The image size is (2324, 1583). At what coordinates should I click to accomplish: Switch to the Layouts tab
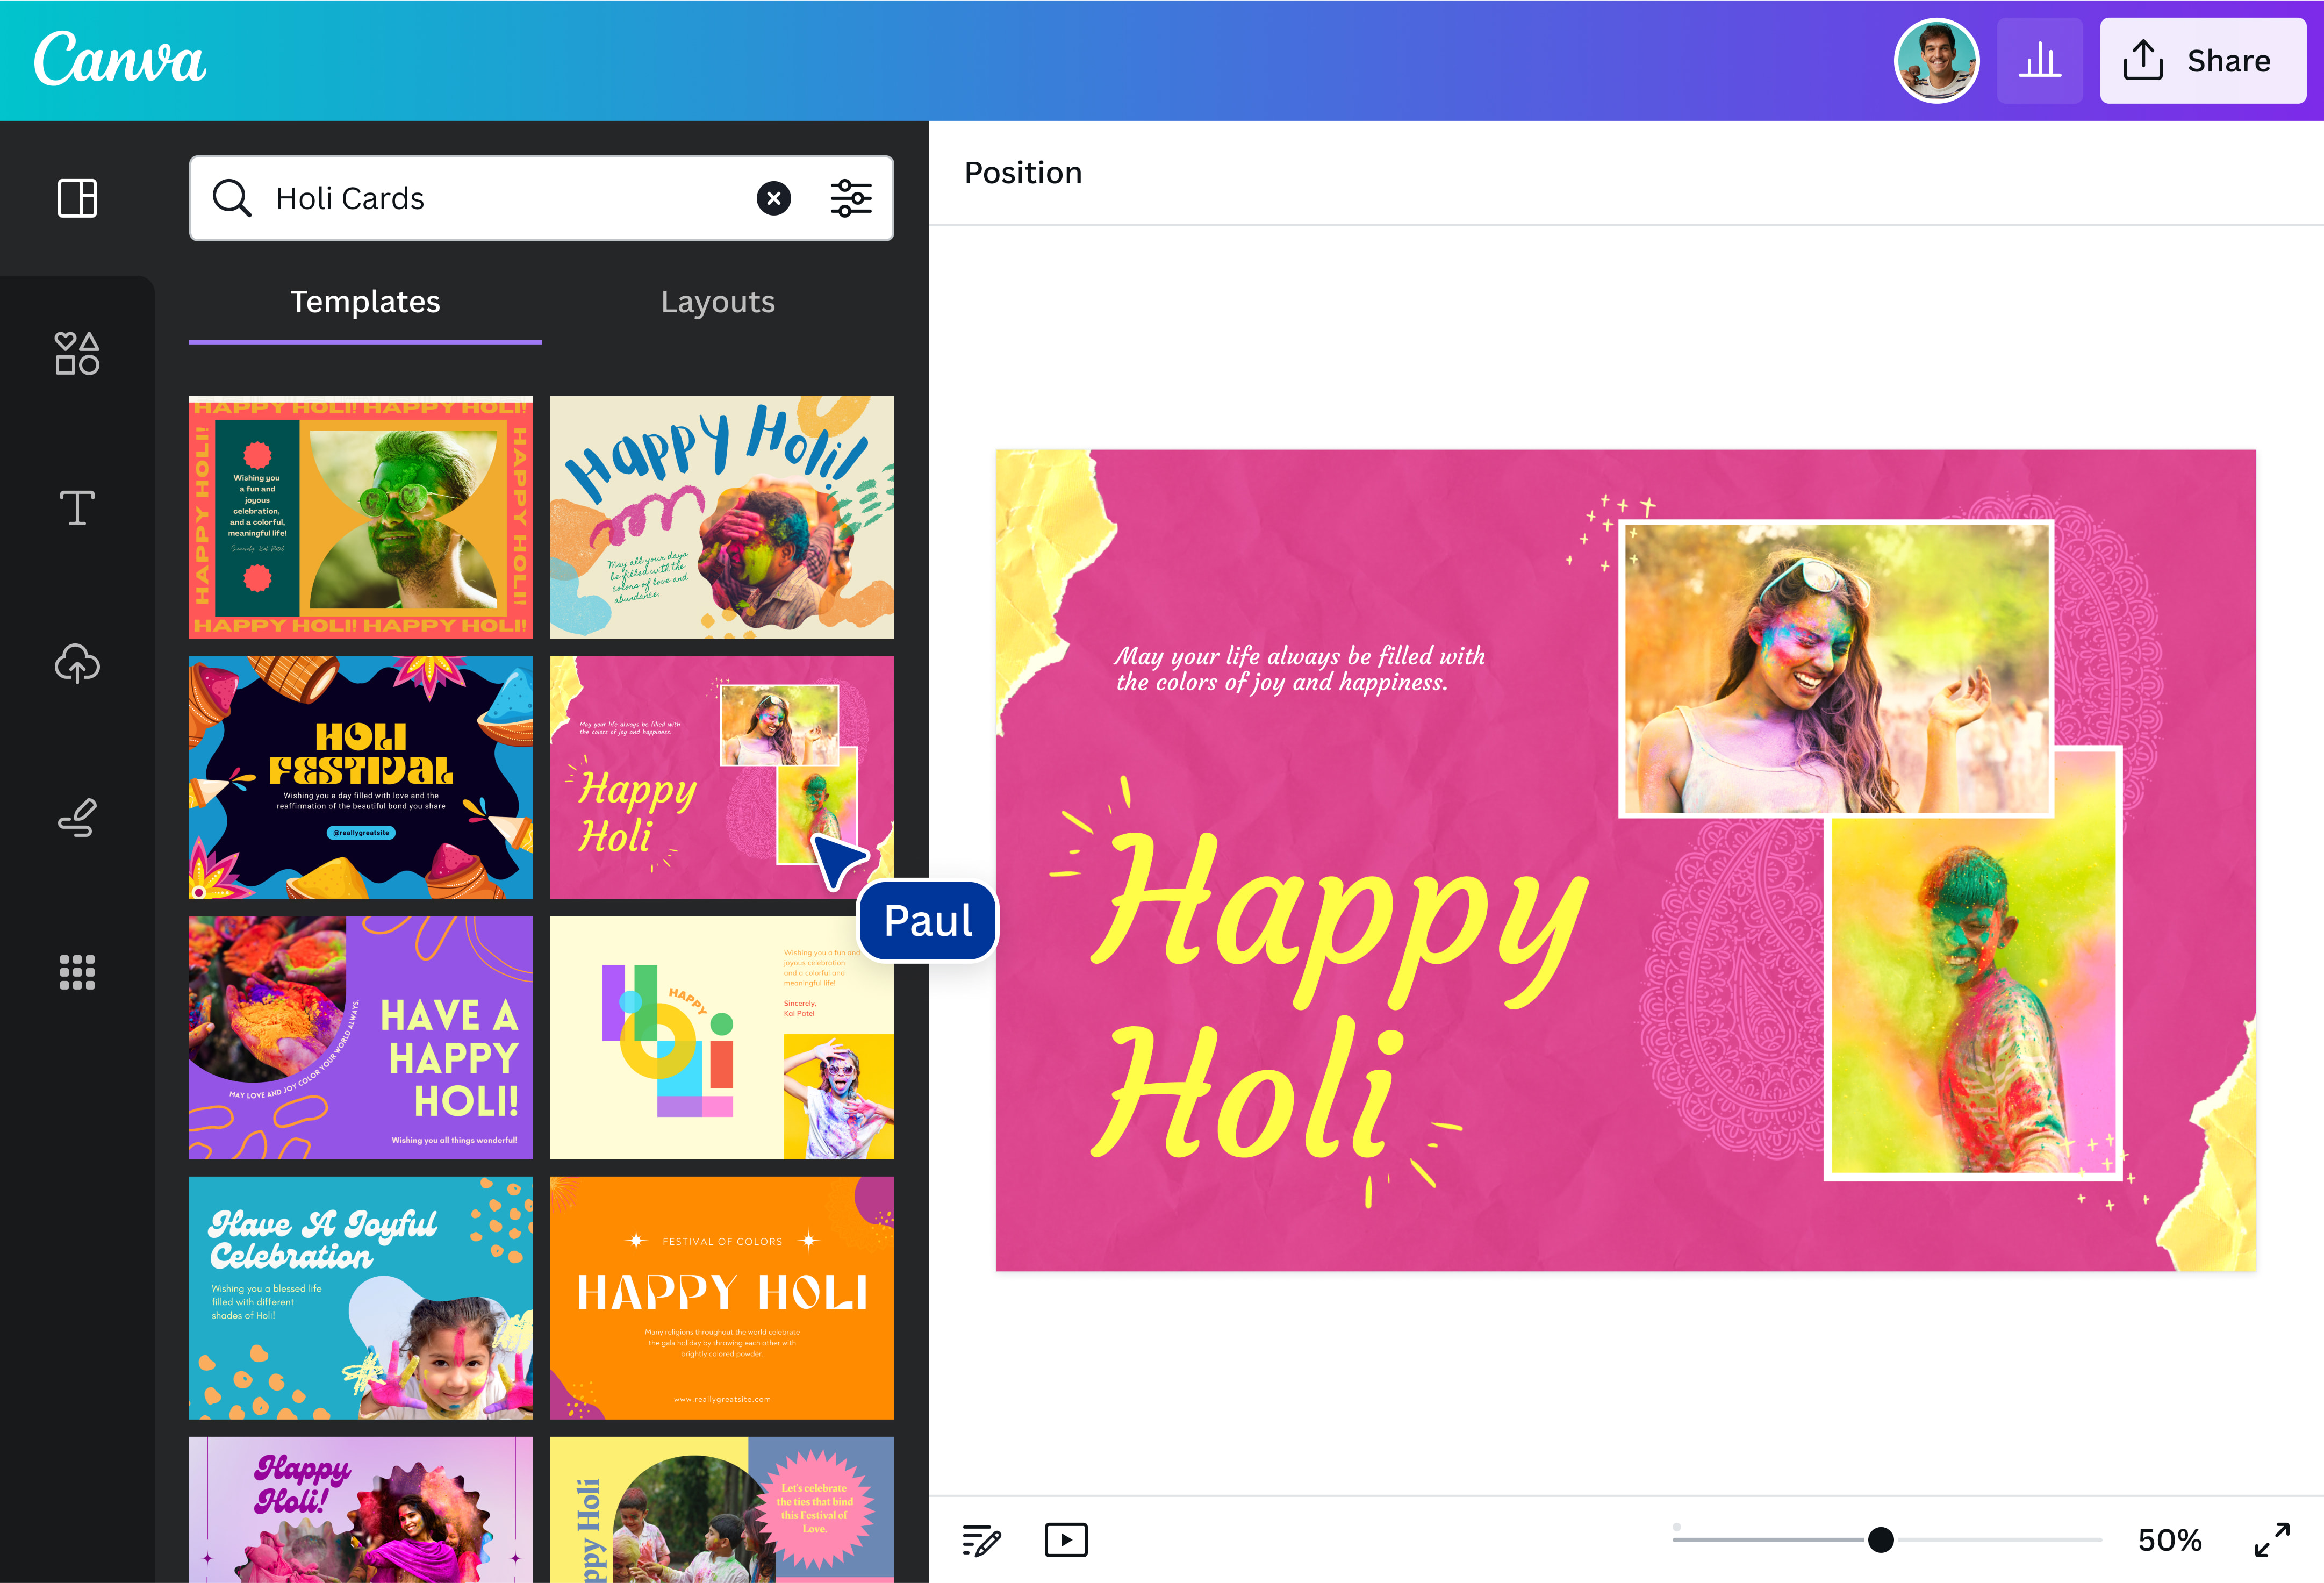[x=718, y=302]
